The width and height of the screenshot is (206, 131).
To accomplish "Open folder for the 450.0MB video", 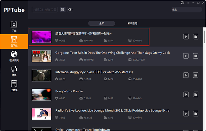I will point(196,56).
